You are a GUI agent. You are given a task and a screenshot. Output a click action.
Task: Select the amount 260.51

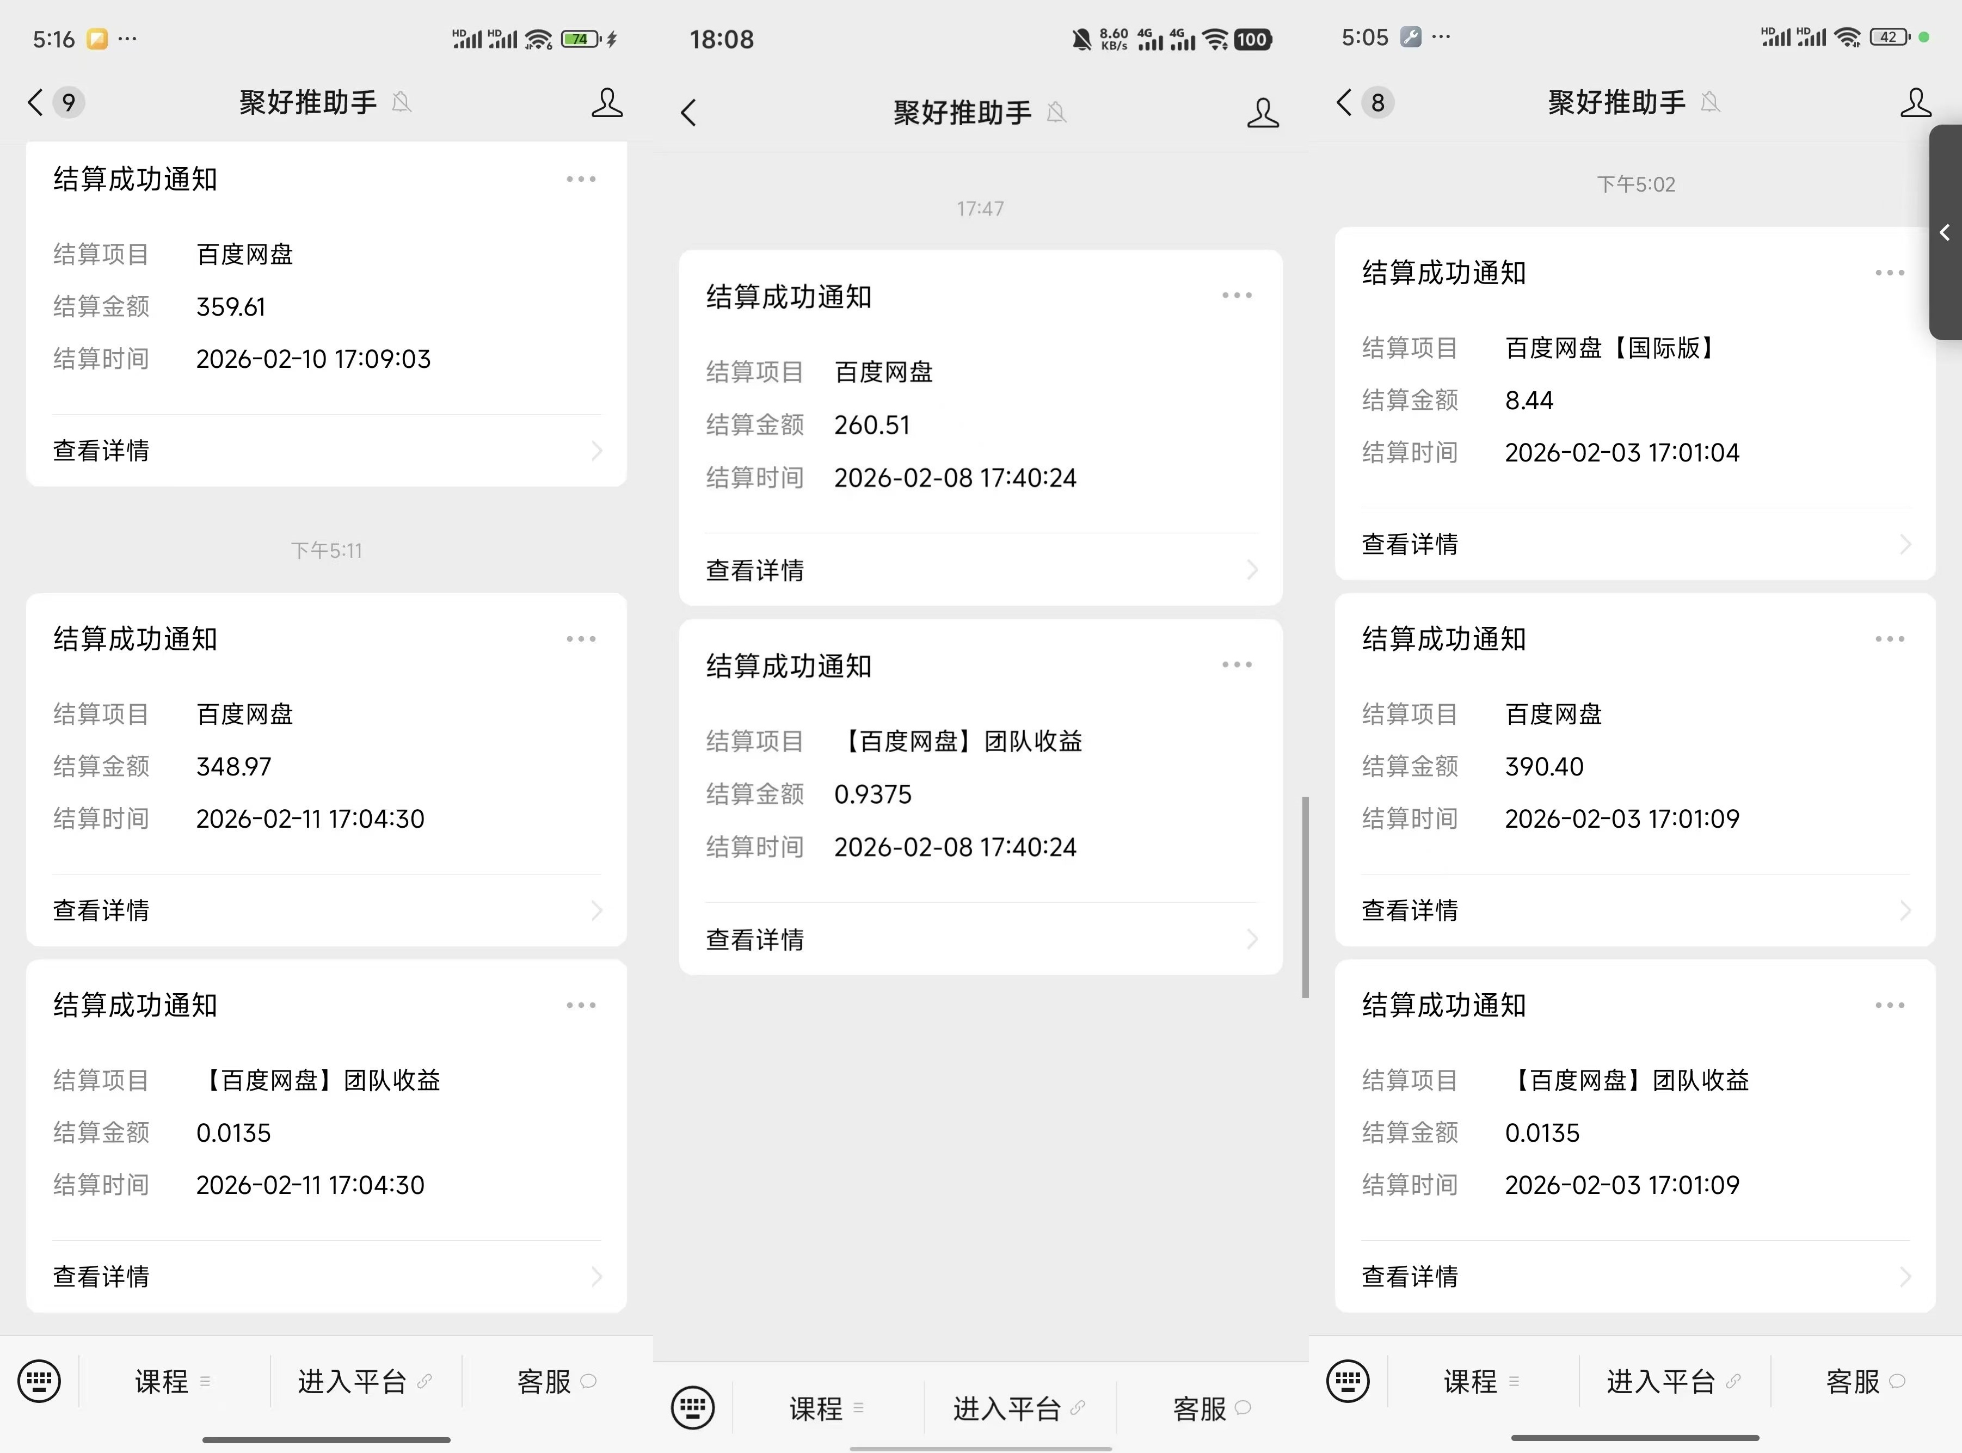click(871, 426)
